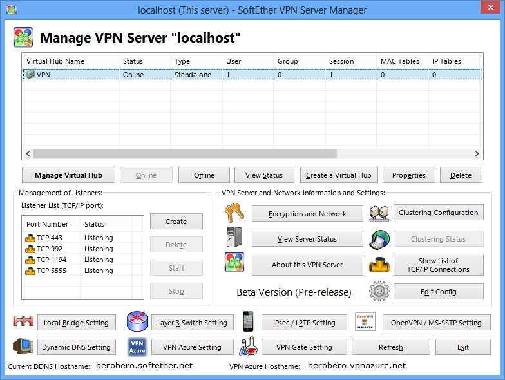
Task: Click the TCP 443 listener port icon
Action: click(x=30, y=238)
